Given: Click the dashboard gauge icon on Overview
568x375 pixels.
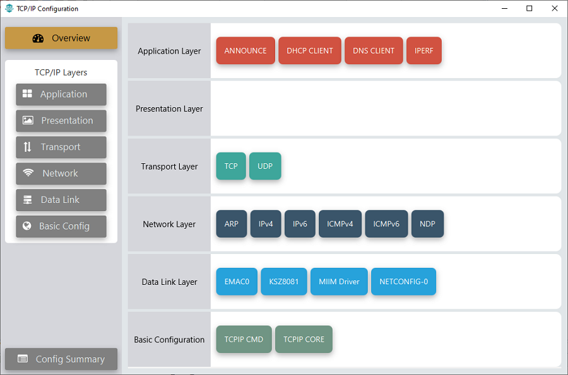Looking at the screenshot, I should point(38,38).
